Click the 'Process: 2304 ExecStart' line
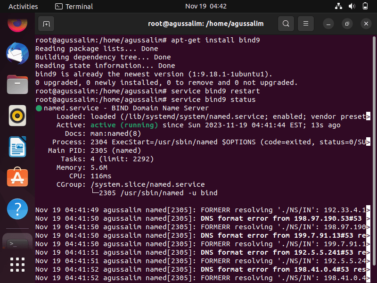The height and width of the screenshot is (283, 377). (211, 142)
